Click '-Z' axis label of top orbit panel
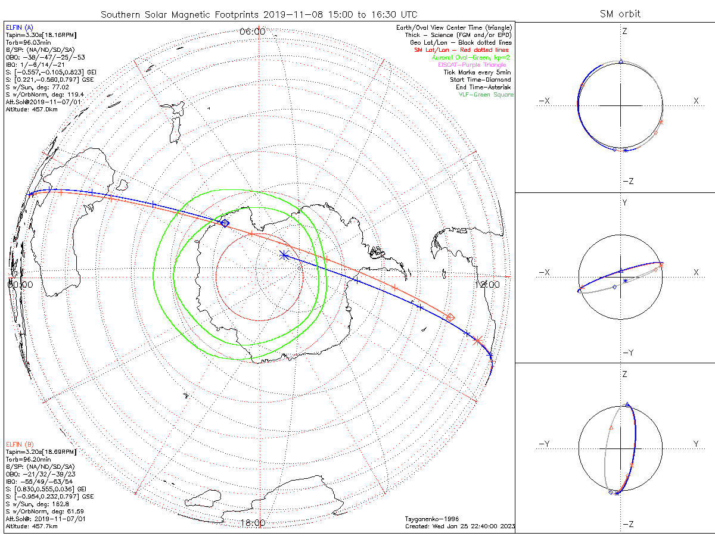 tap(627, 181)
